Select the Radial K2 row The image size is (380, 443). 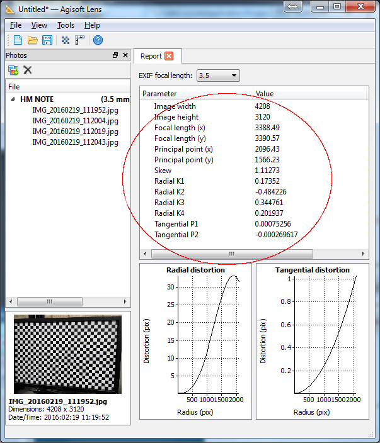pyautogui.click(x=254, y=192)
